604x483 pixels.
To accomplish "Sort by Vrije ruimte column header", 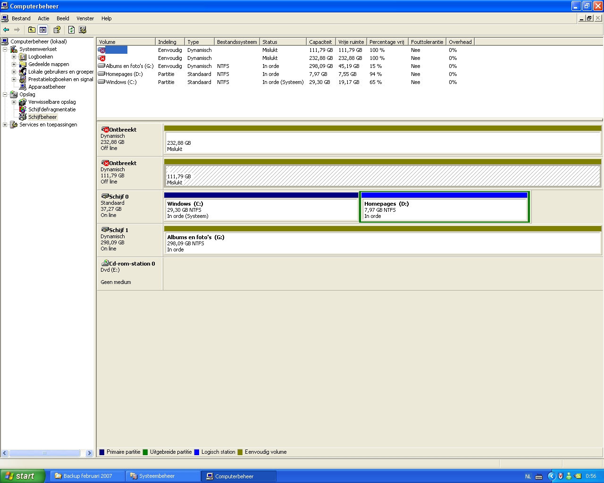I will [351, 42].
